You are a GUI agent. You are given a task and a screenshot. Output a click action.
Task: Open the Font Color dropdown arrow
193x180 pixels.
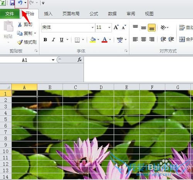click(110, 39)
